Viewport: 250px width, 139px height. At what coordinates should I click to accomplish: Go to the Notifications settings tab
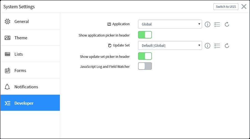pos(30,87)
